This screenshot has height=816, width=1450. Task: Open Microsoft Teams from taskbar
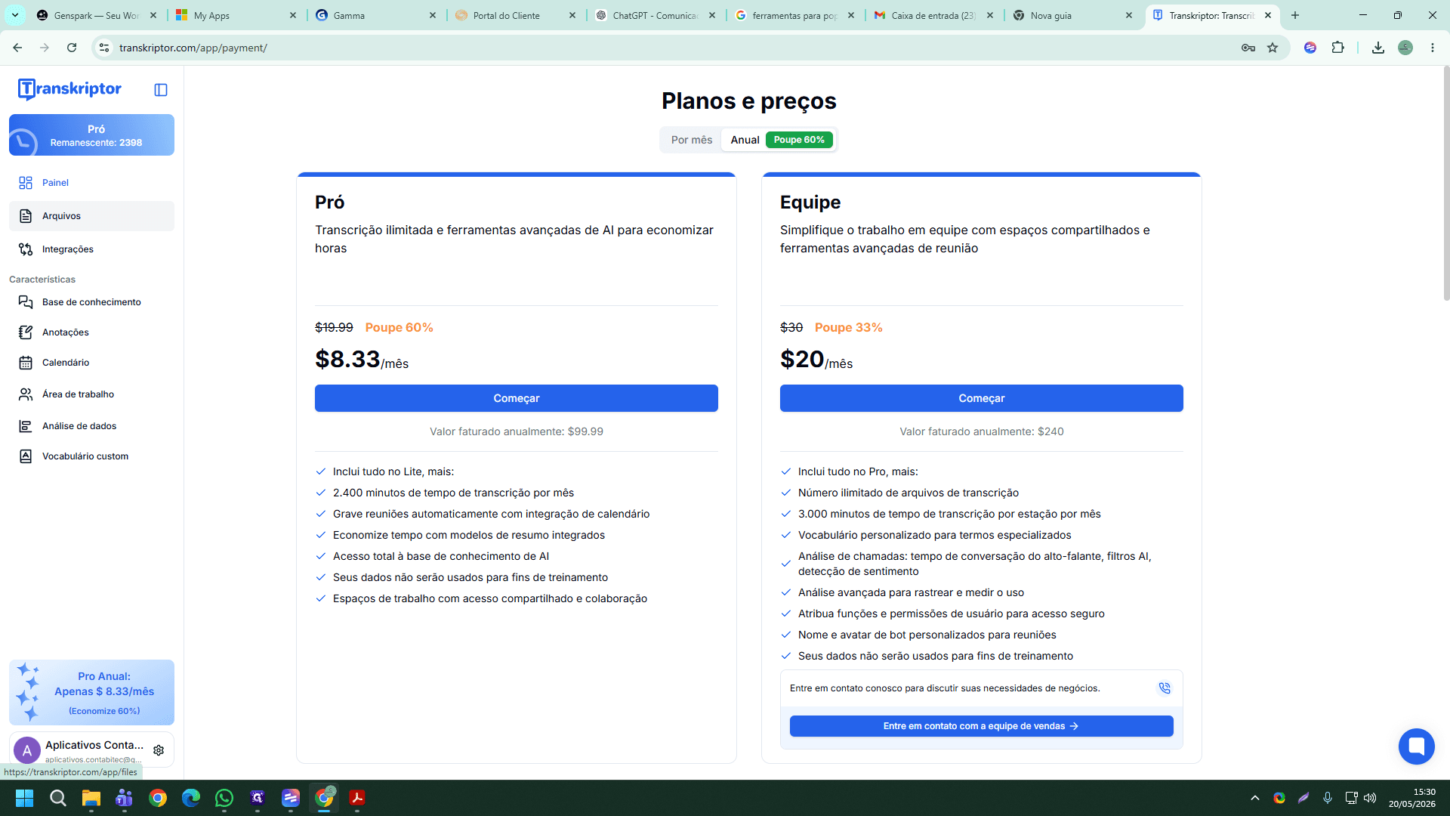[125, 798]
